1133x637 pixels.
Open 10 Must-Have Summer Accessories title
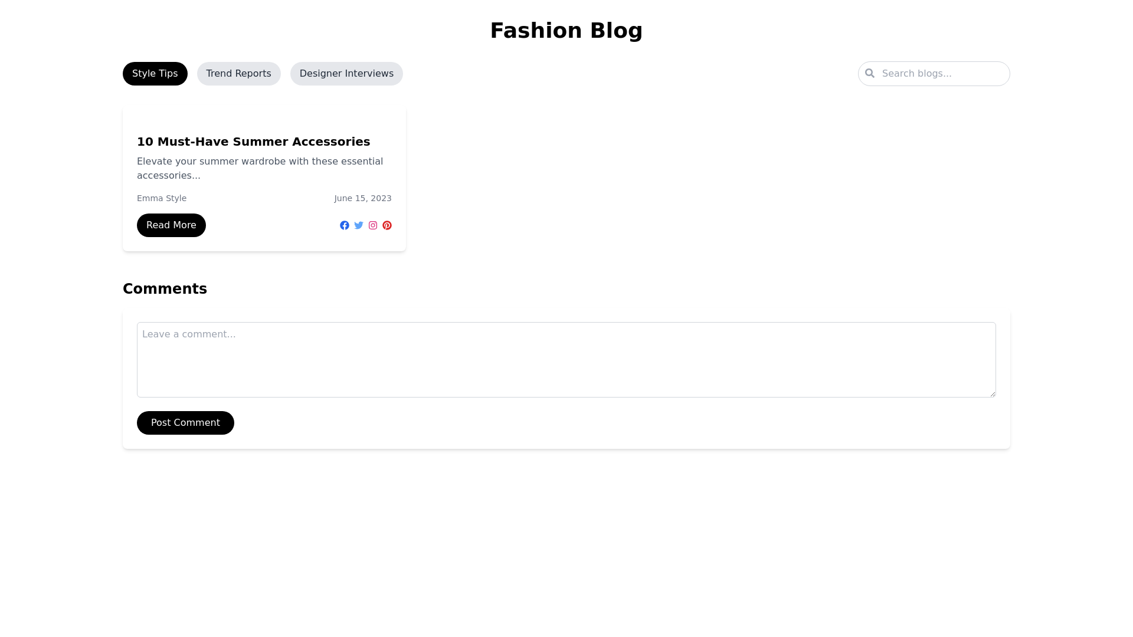[253, 142]
